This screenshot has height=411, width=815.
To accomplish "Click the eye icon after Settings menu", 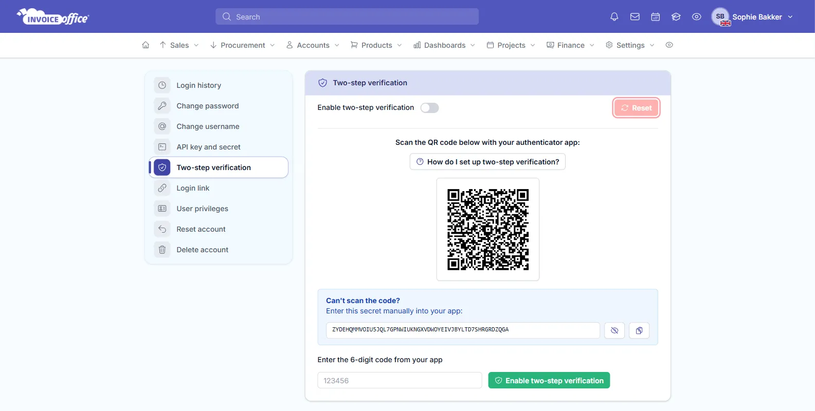I will [669, 45].
